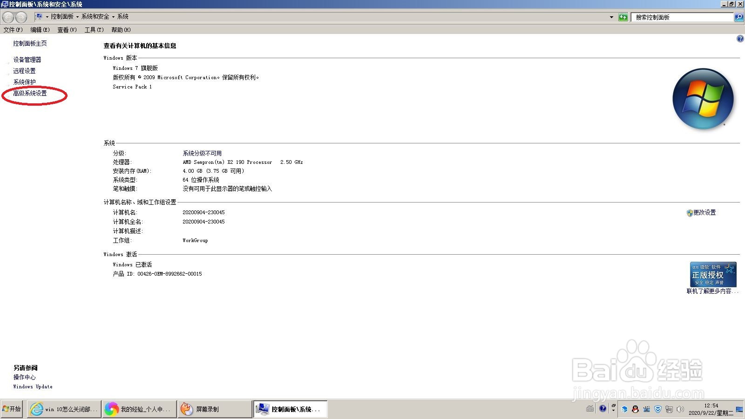Click 联机了解更多内容 link
Image resolution: width=745 pixels, height=419 pixels.
coord(712,291)
